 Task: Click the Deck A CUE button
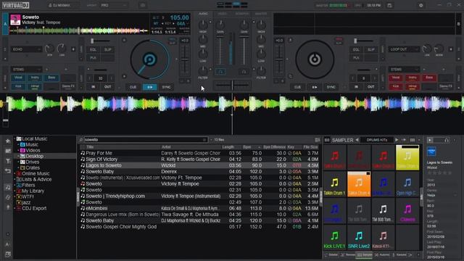[x=133, y=87]
